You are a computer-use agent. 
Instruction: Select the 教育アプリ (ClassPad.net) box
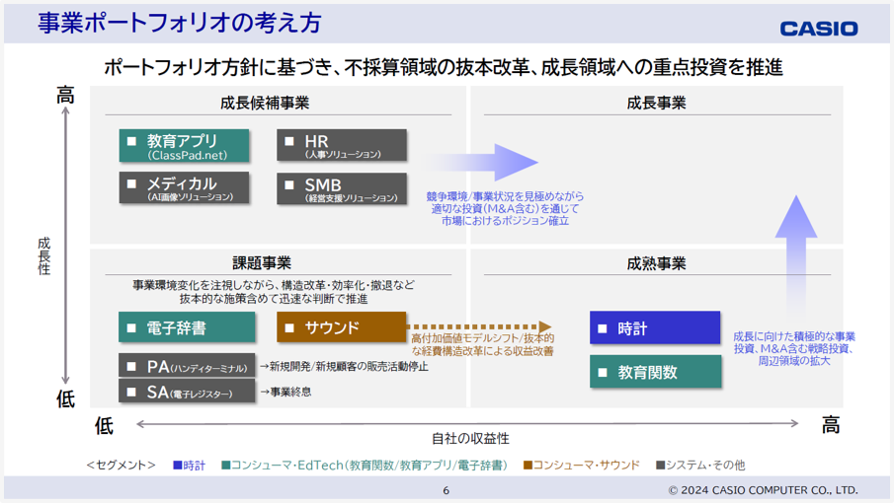click(184, 146)
